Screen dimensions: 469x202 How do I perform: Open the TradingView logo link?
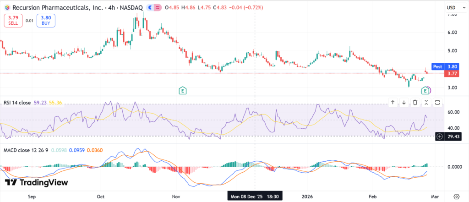36,182
